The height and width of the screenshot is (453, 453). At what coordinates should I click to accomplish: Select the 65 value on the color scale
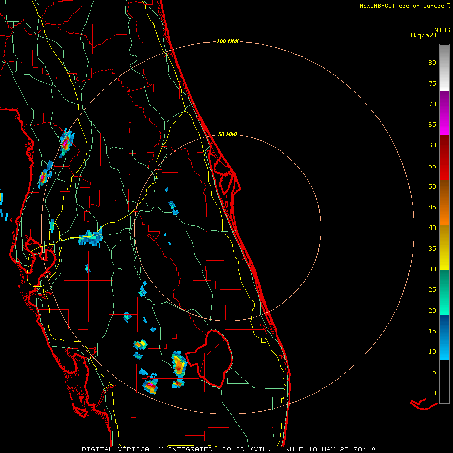pos(432,124)
